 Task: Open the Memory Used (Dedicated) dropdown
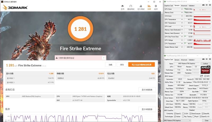click(x=182, y=30)
